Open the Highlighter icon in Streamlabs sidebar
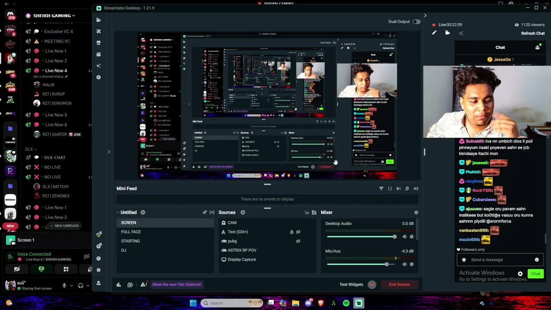This screenshot has height=310, width=551. [x=99, y=54]
